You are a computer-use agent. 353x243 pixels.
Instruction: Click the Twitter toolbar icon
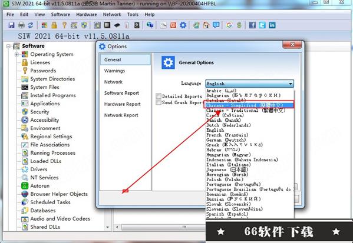(262, 25)
